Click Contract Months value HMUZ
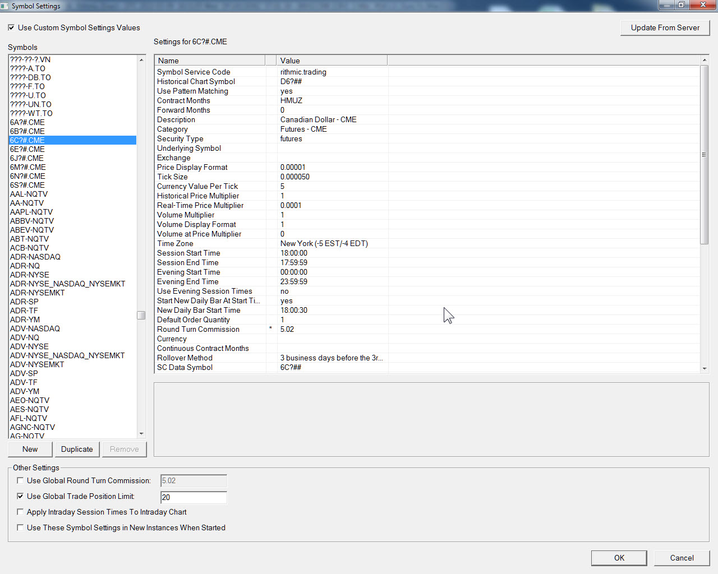Screen dimensions: 718x574 click(x=291, y=100)
